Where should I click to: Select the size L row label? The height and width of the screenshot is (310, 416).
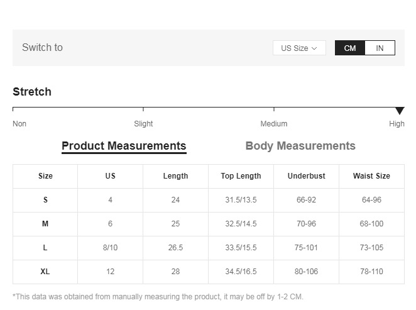(45, 248)
